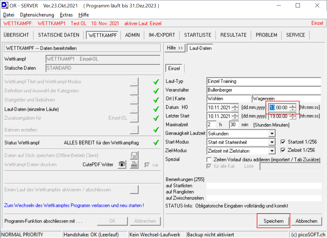Open the Start-Modus dropdown list
Image resolution: width=327 pixels, height=238 pixels.
tap(272, 142)
